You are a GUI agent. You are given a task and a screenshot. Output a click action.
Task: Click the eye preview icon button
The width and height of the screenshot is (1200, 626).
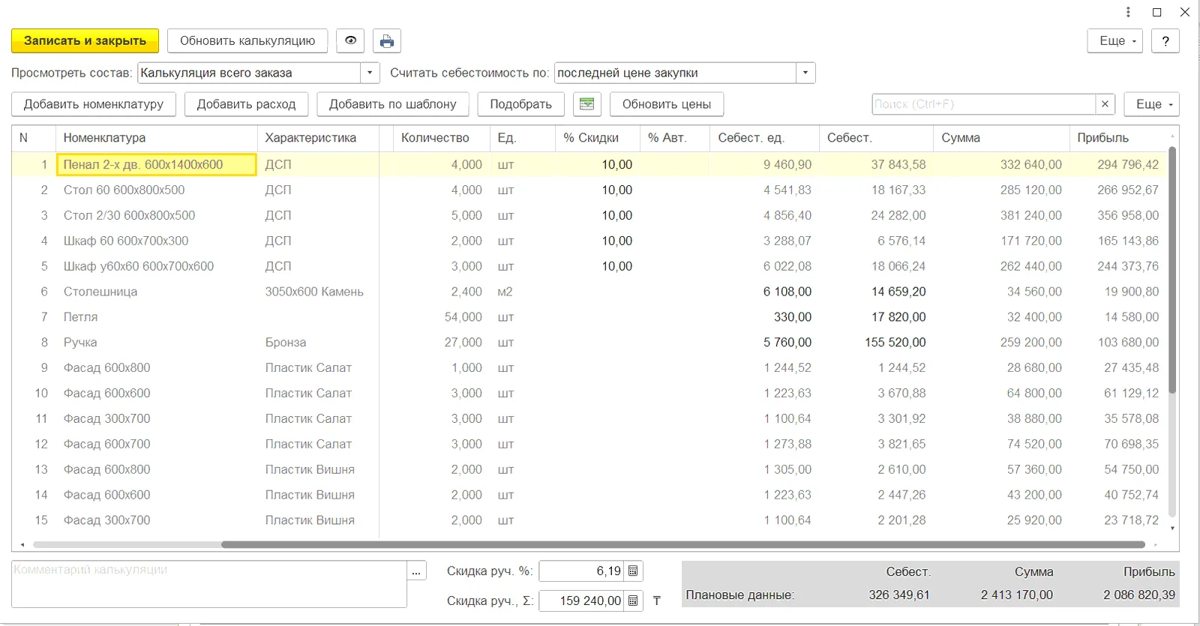350,40
